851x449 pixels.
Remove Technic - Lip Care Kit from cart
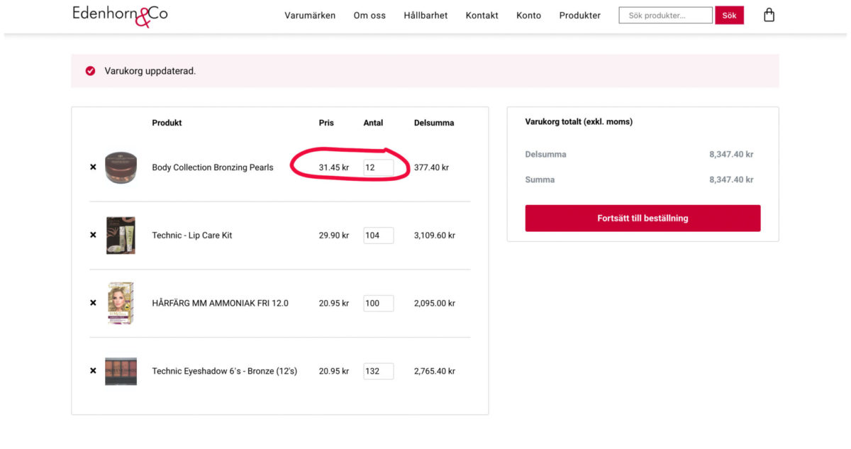(93, 235)
